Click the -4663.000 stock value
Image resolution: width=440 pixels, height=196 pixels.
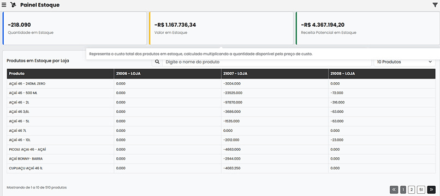point(232,149)
